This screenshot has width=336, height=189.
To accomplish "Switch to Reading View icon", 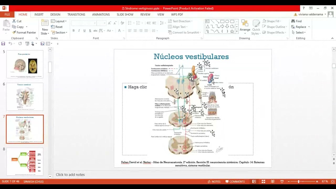I will coord(272,181).
